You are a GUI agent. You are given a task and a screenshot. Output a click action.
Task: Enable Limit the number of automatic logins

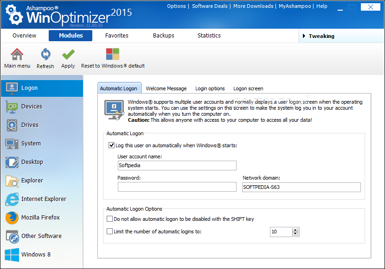110,231
